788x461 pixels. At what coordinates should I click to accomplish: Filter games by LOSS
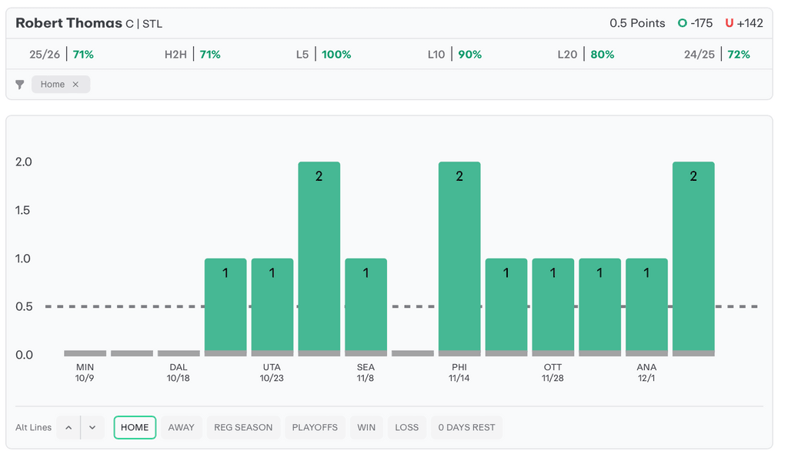tap(407, 428)
